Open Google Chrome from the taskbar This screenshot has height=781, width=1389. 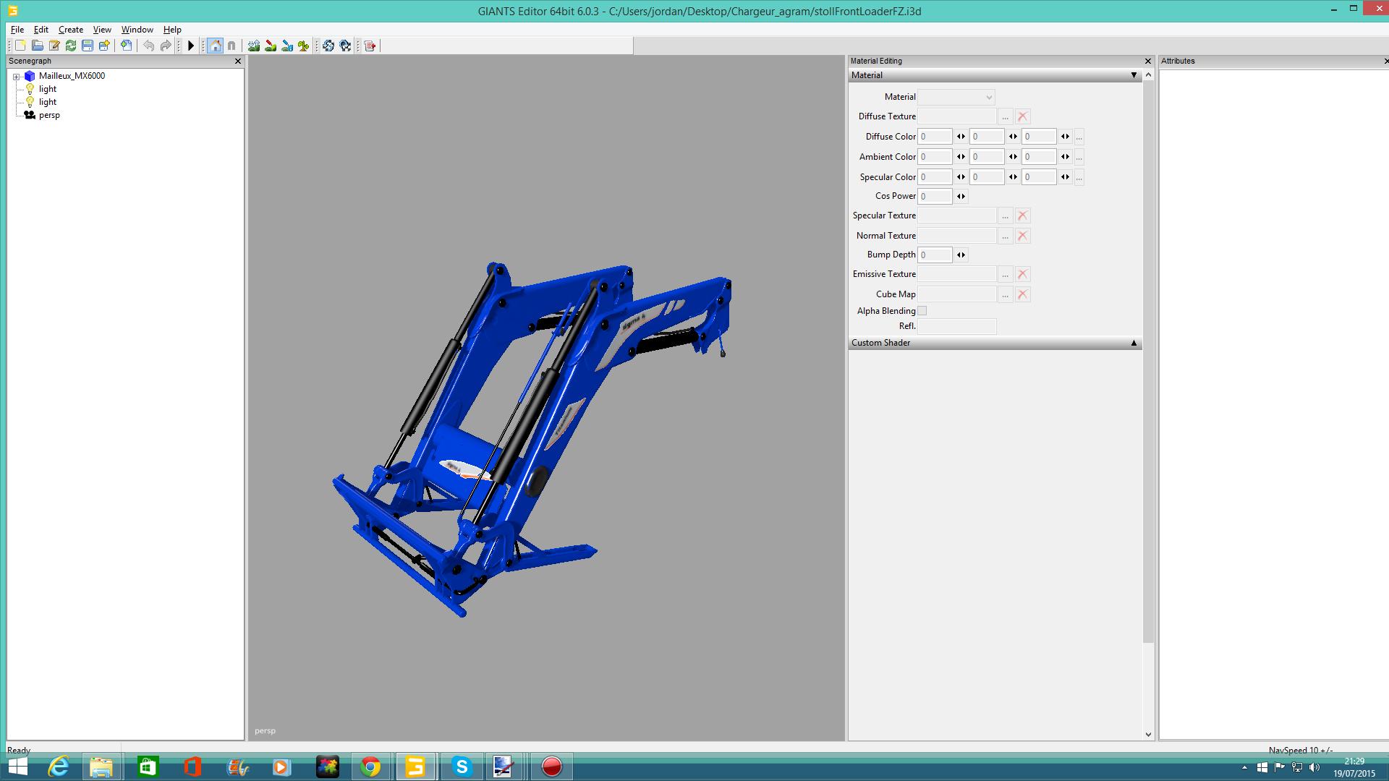[370, 767]
